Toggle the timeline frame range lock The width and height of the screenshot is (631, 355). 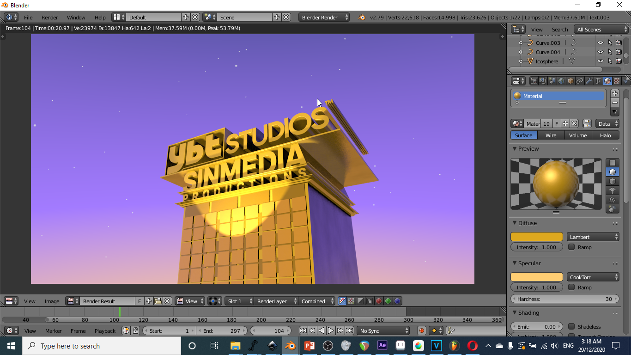[135, 331]
